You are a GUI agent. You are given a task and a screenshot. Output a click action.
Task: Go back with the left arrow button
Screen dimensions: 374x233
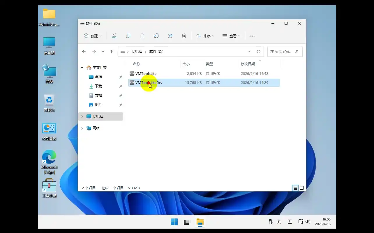(x=84, y=52)
